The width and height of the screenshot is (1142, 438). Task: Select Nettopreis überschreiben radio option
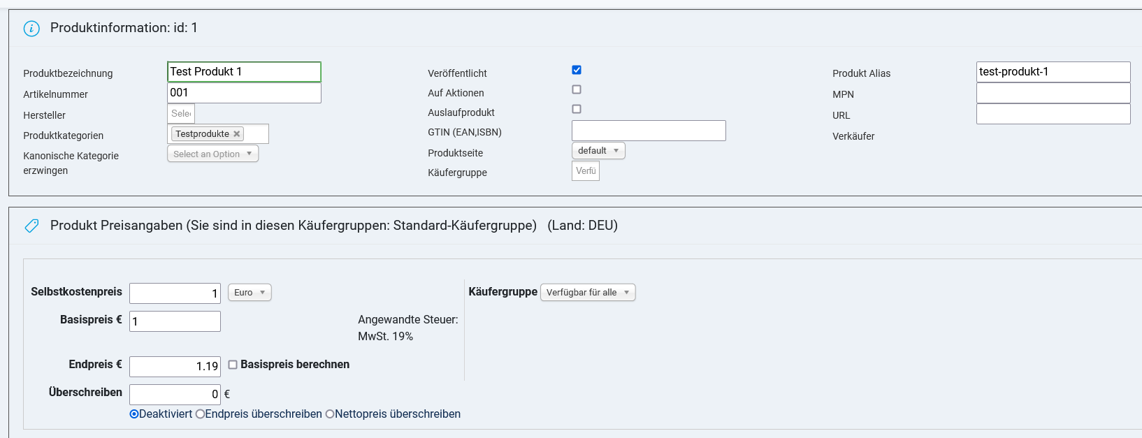pyautogui.click(x=330, y=414)
